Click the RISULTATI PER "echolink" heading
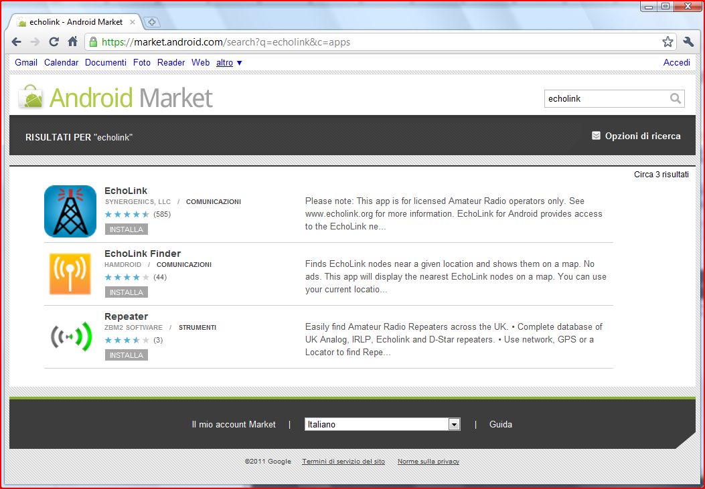 tap(79, 137)
